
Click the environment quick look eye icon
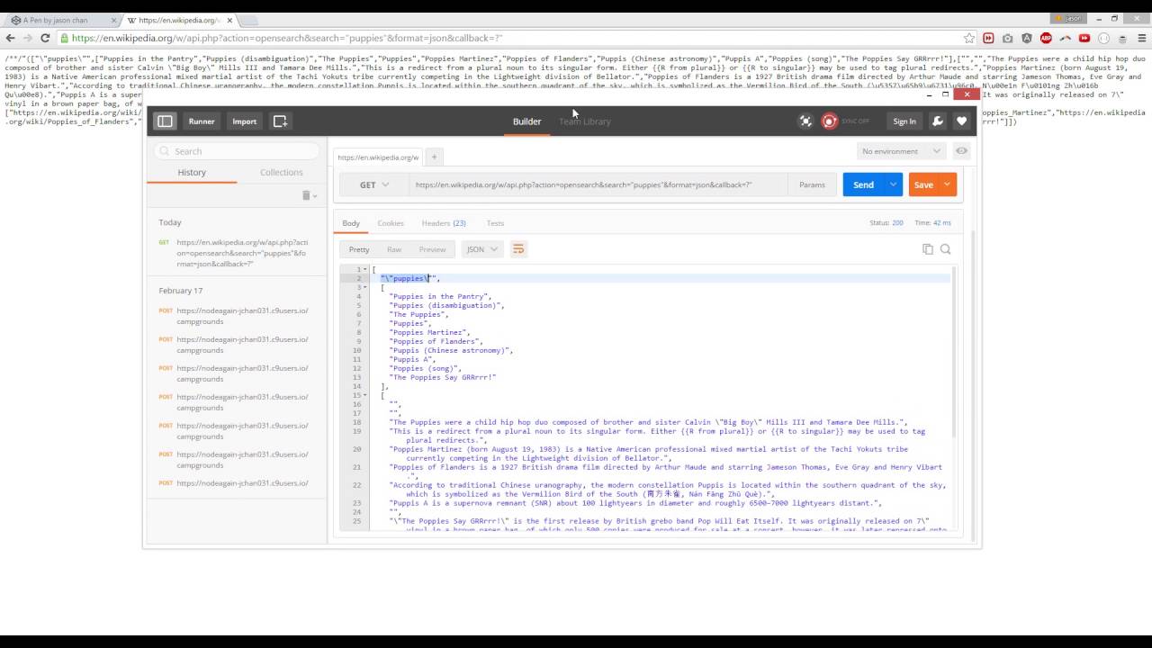click(961, 151)
